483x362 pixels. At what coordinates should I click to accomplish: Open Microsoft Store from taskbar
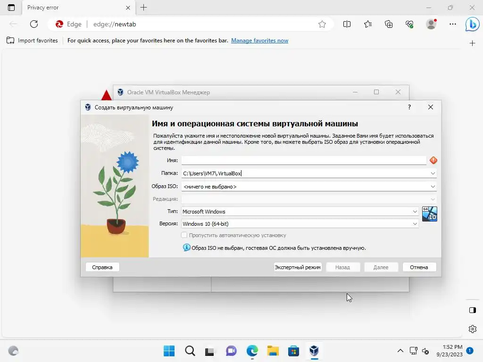pos(293,351)
